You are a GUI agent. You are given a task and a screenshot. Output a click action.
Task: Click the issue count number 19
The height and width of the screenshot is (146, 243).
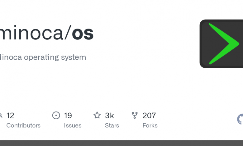pos(68,116)
